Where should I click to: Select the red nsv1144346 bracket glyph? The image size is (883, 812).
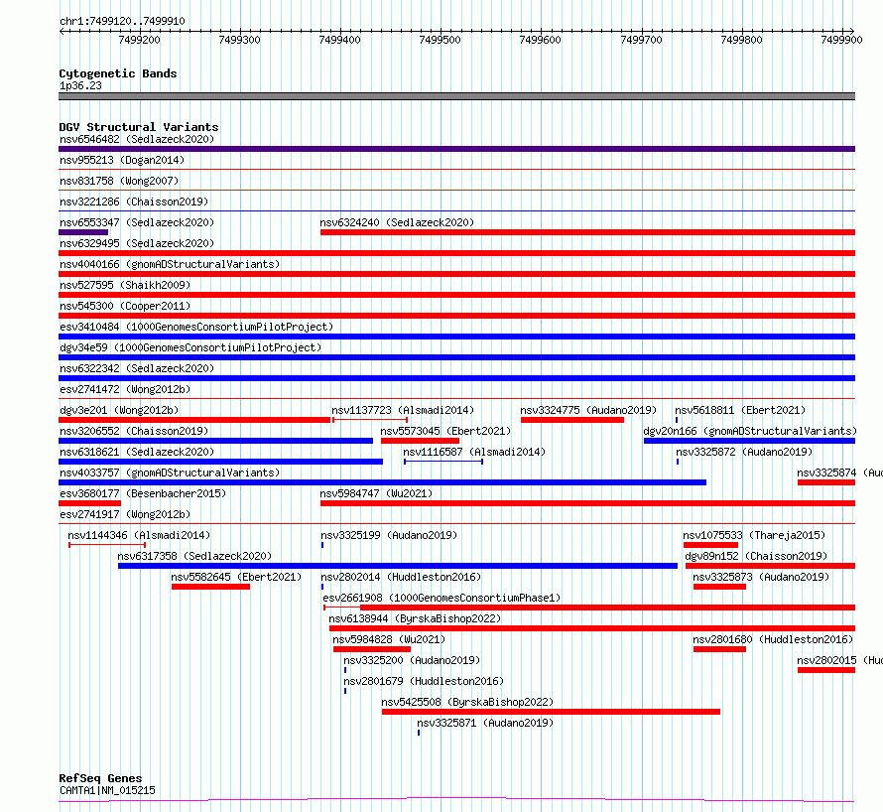click(x=107, y=545)
